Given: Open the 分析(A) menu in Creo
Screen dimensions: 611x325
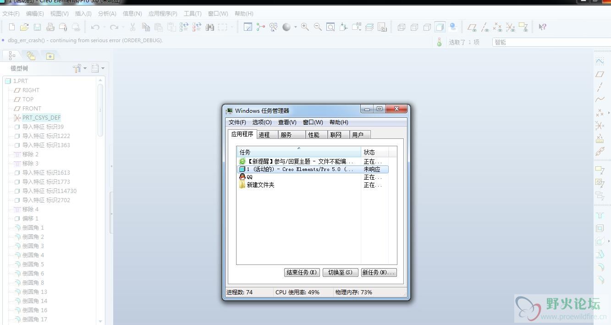Looking at the screenshot, I should tap(107, 14).
